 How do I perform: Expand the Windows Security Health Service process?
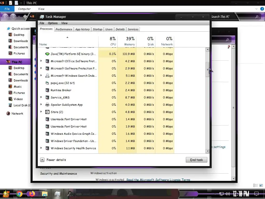(41, 148)
